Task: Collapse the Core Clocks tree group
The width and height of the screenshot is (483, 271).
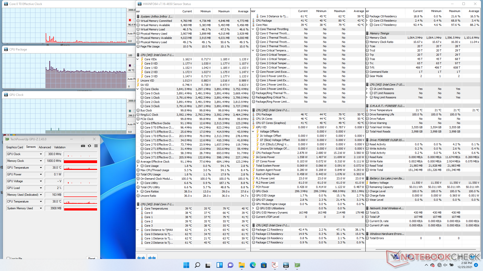Action: pos(138,89)
